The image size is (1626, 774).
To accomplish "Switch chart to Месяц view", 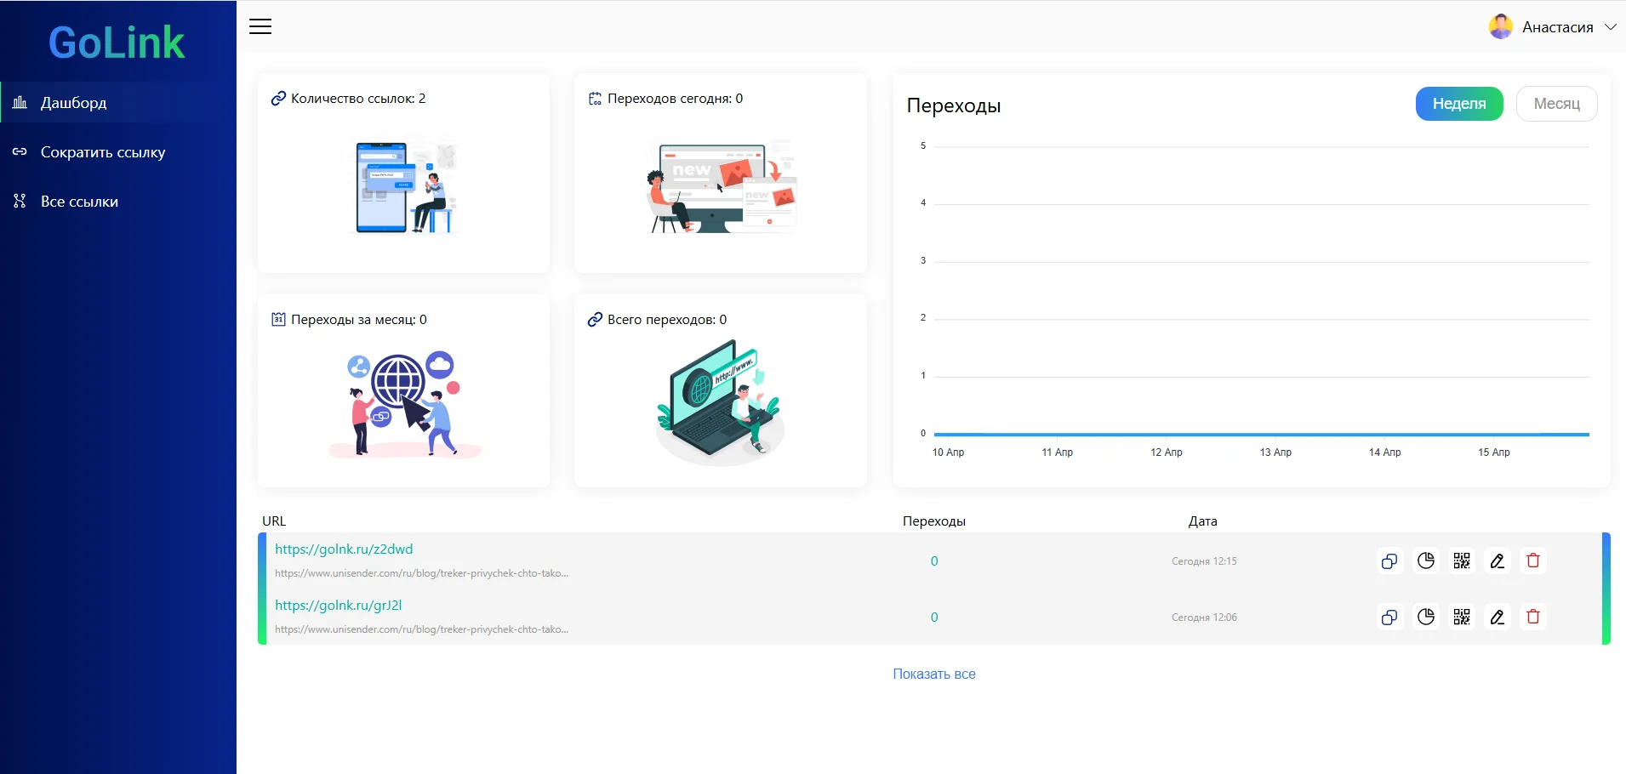I will (x=1556, y=104).
